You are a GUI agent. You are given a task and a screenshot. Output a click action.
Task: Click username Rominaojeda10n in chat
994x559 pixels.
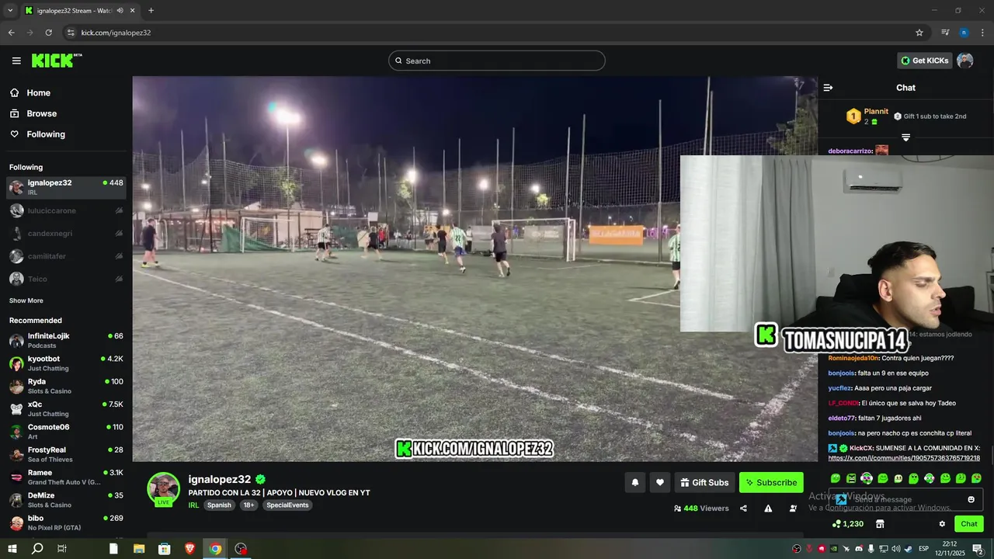point(853,358)
